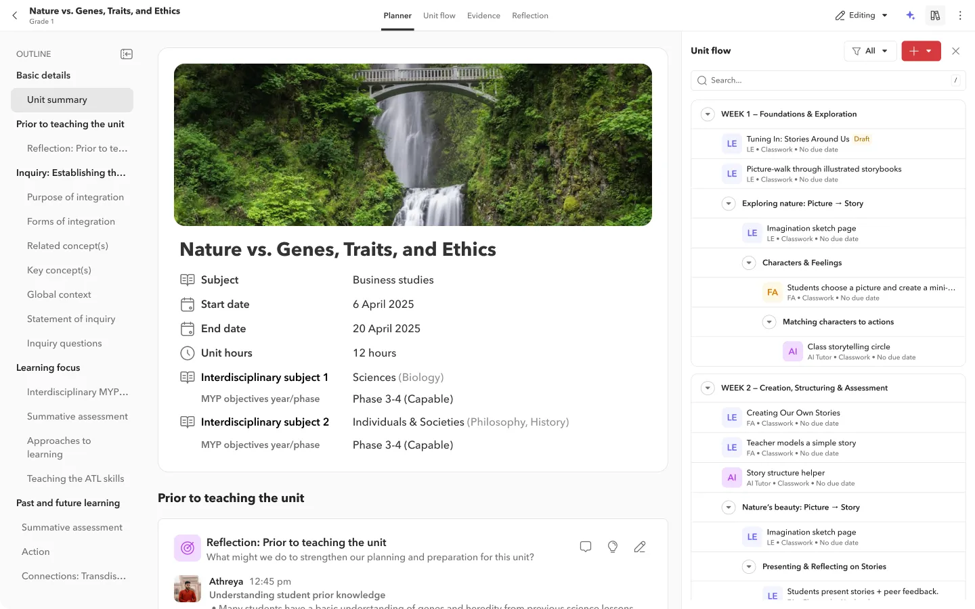The image size is (975, 609).
Task: Open the Editing mode dropdown
Action: [x=861, y=16]
